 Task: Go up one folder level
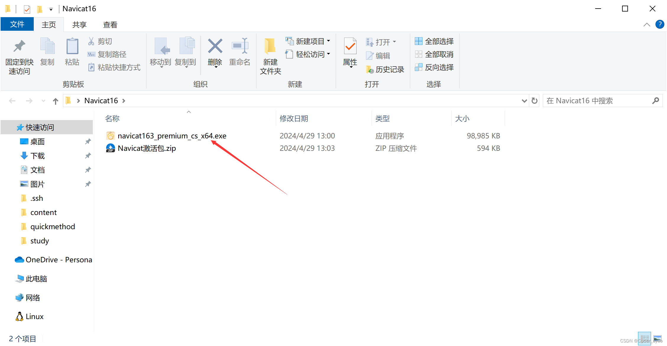coord(55,101)
